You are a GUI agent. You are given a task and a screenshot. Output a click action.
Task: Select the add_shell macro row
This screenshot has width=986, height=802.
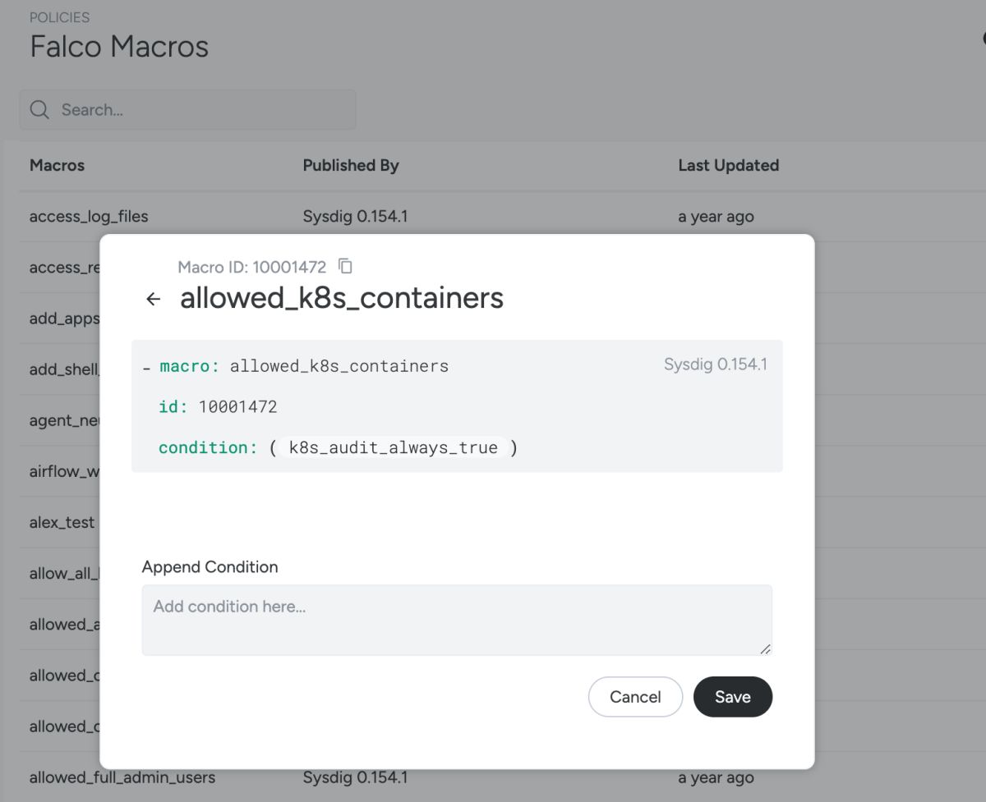tap(64, 369)
